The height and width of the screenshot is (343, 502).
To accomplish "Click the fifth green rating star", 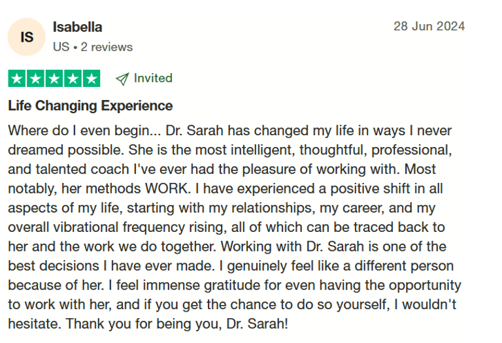I will pos(92,78).
